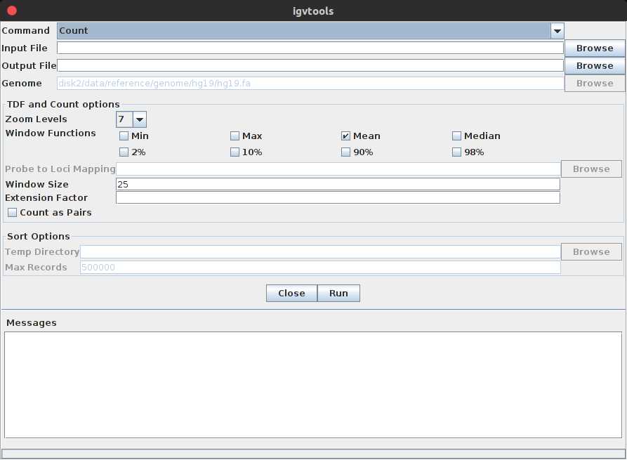Click inside the Messages text area
The height and width of the screenshot is (460, 627).
click(x=313, y=385)
